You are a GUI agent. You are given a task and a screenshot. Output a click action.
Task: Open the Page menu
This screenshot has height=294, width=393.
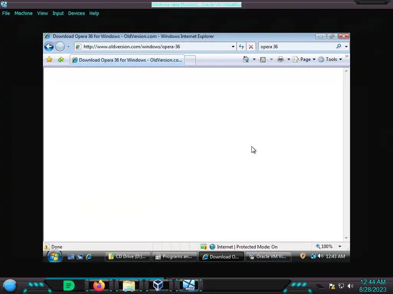[x=304, y=59]
